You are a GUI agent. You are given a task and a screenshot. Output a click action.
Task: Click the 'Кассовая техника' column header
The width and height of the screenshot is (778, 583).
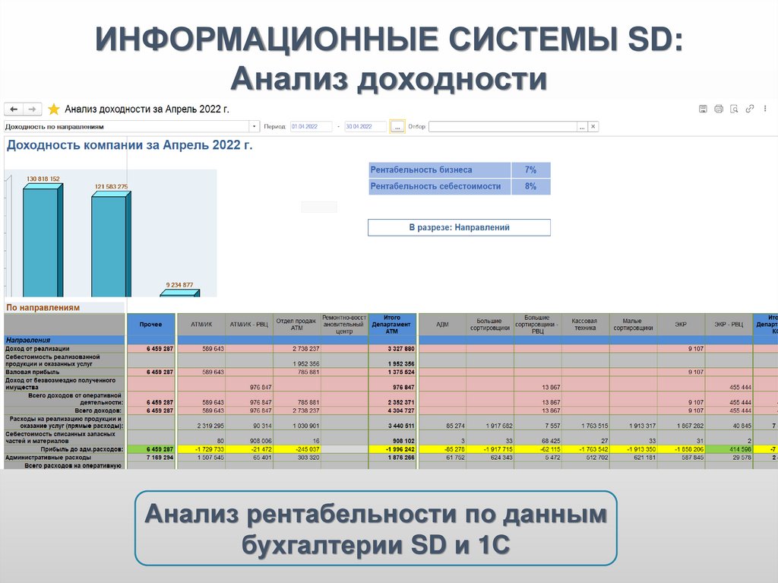[x=586, y=325]
